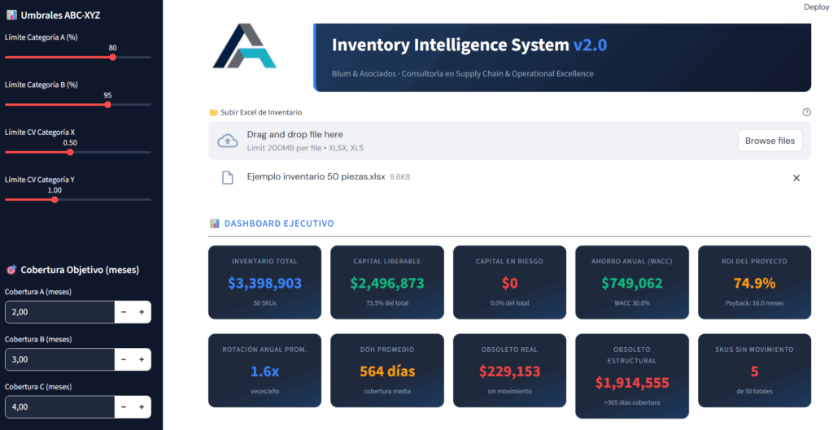Increase Cobertura C months with plus
833x430 pixels.
[142, 406]
